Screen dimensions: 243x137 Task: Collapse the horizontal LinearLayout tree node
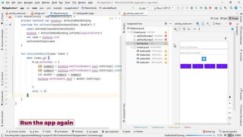(x=131, y=47)
